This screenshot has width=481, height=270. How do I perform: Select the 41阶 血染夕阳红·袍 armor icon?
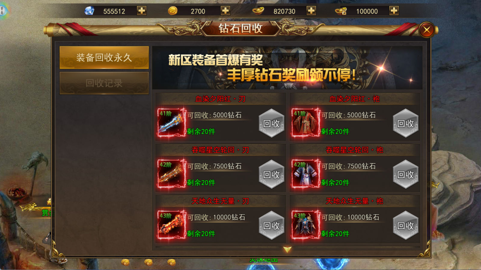305,122
